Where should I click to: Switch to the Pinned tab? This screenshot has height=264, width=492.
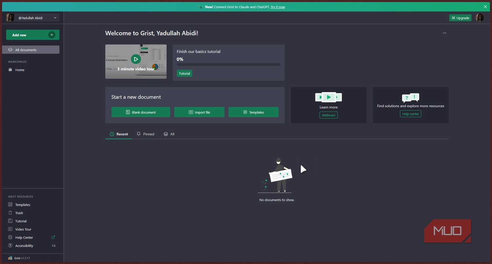pyautogui.click(x=145, y=134)
